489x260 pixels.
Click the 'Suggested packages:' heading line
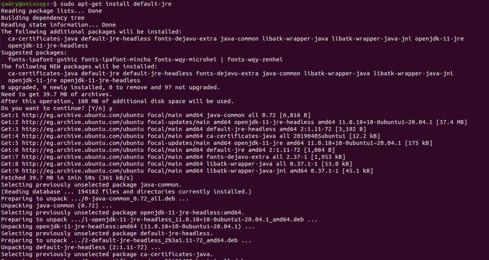(x=34, y=53)
